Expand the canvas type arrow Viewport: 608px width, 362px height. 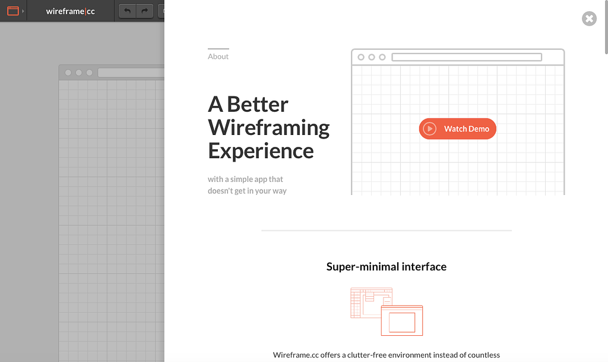click(x=23, y=11)
